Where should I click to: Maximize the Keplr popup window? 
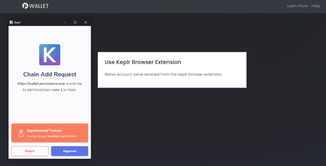coord(75,22)
